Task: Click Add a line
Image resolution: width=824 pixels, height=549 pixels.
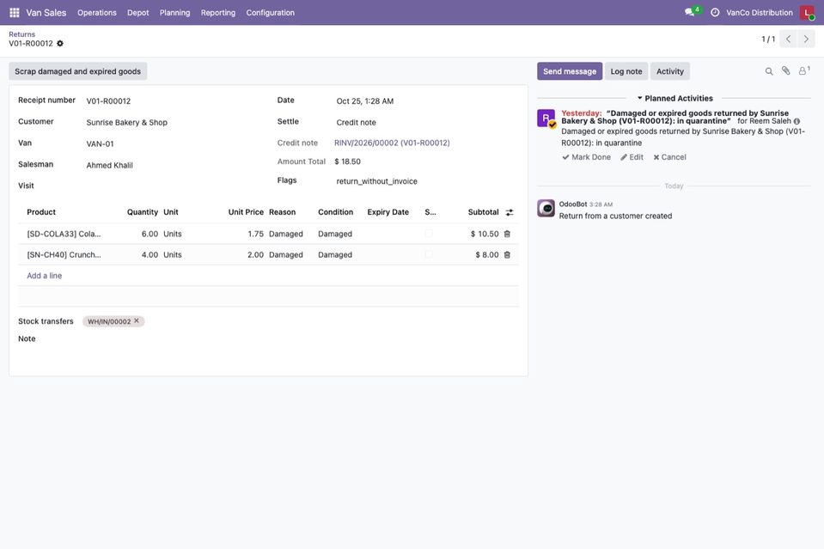Action: (x=44, y=276)
